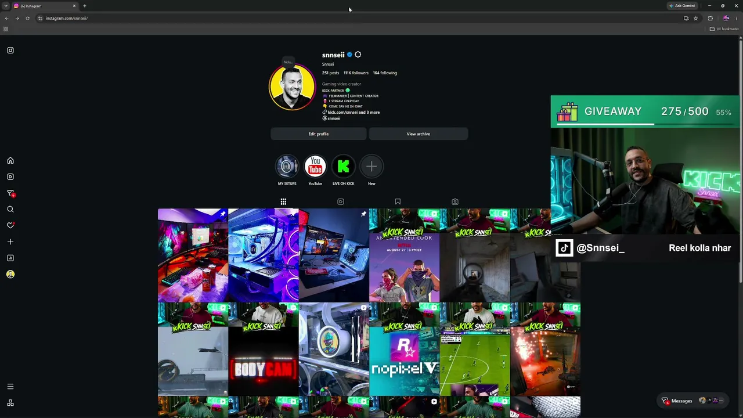Expand the tab search dropdown arrow

click(6, 6)
